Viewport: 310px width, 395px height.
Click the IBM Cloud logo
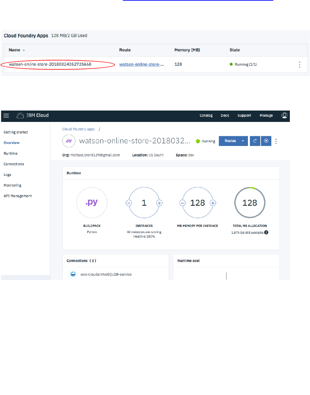click(32, 115)
